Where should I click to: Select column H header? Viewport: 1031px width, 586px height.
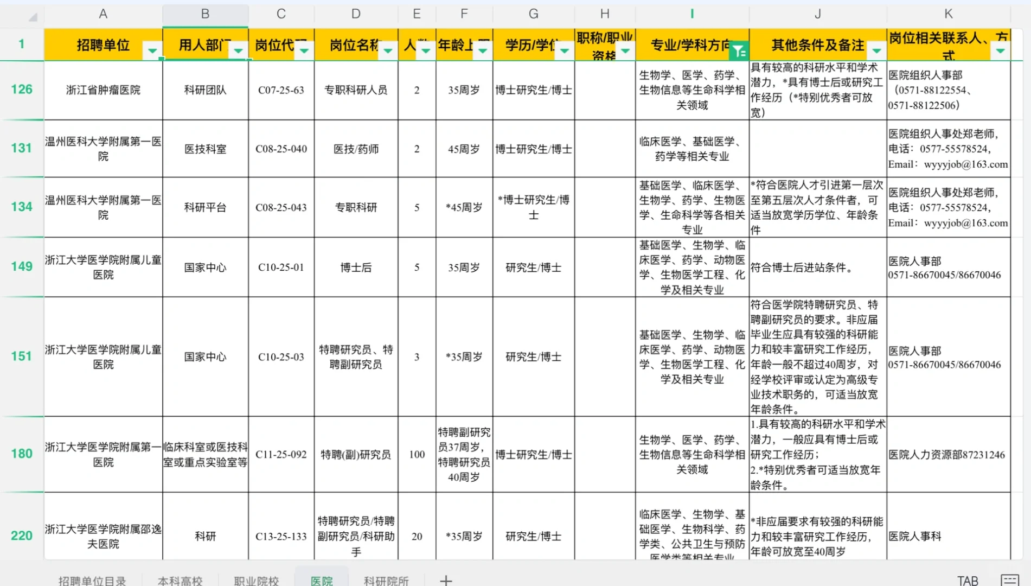605,15
